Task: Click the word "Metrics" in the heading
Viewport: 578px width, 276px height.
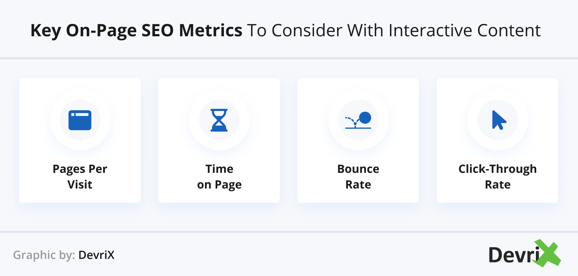Action: tap(211, 31)
